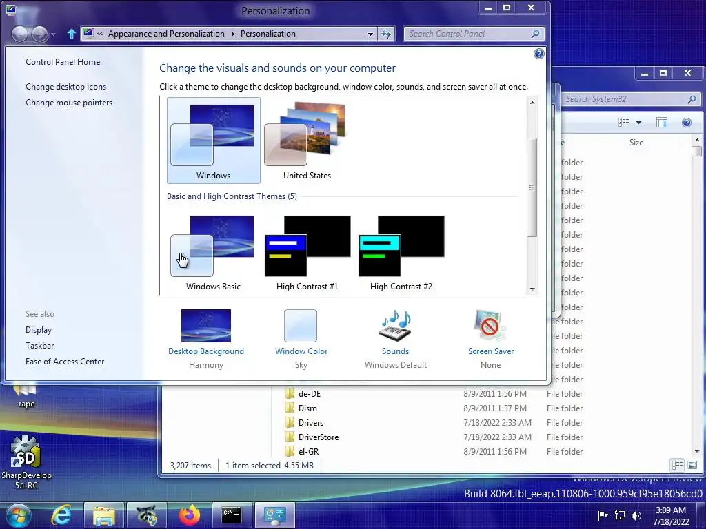Screen dimensions: 706x529
Task: Click the Control Panel search magnifier
Action: 535,34
